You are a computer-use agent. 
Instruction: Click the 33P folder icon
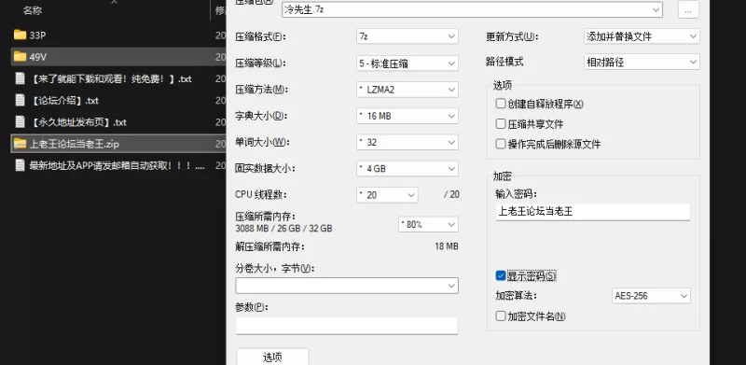(x=20, y=35)
